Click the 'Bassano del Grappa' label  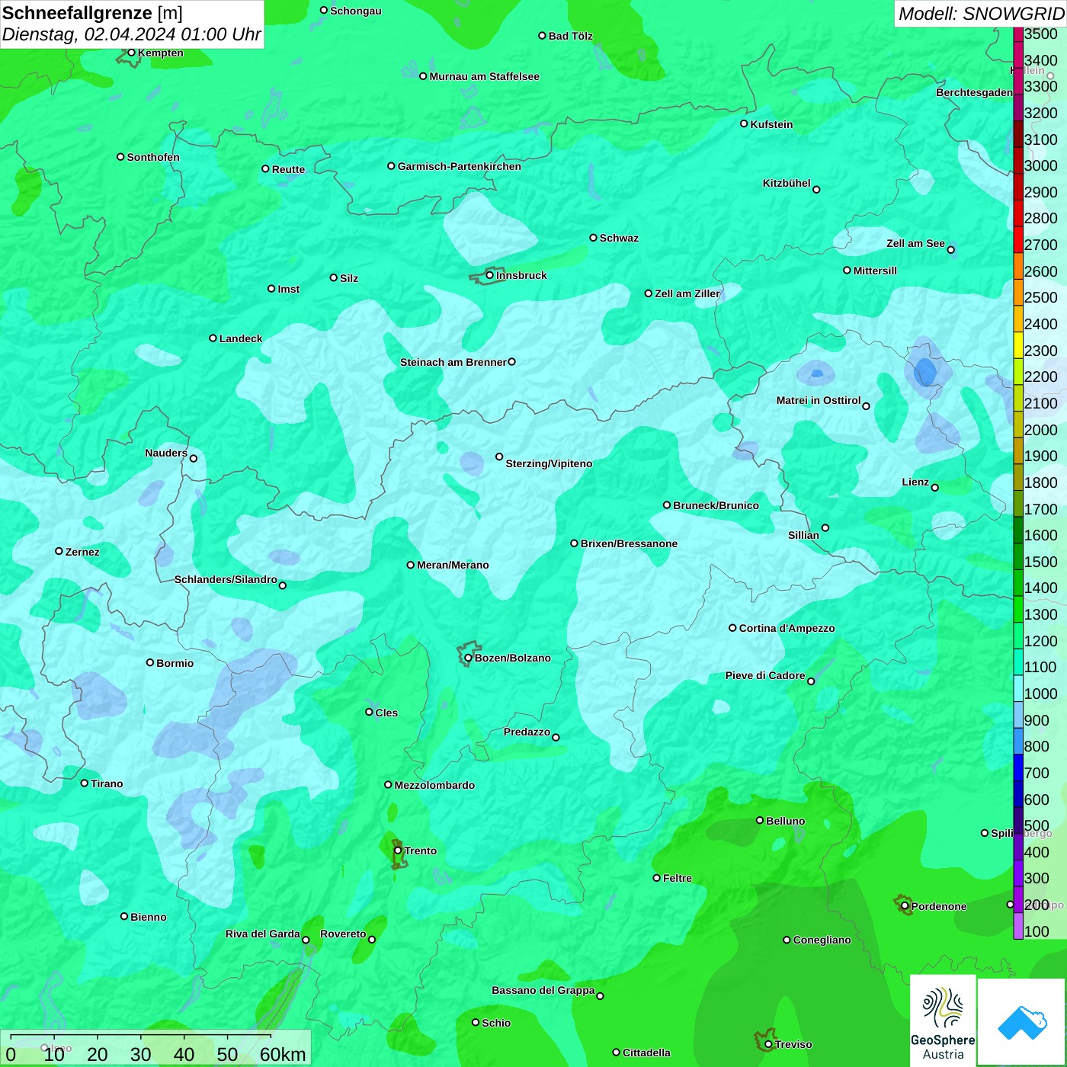pyautogui.click(x=543, y=990)
